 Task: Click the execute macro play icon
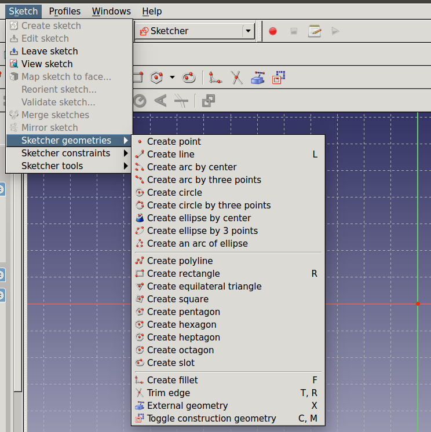tap(335, 31)
